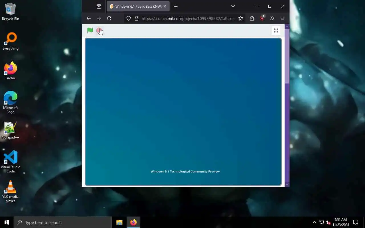Open the taskbar clock and date
This screenshot has height=228, width=365.
[x=340, y=222]
